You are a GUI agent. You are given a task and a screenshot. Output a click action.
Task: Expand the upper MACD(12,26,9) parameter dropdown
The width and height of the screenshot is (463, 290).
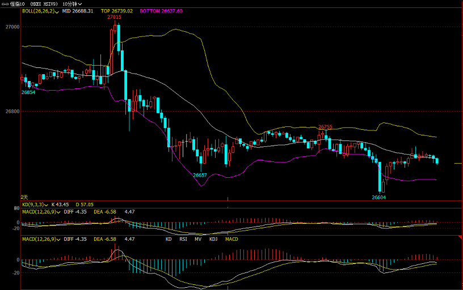[x=58, y=211]
